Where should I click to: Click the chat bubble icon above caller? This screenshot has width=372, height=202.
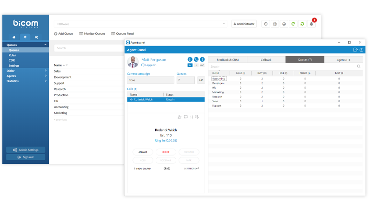click(186, 117)
